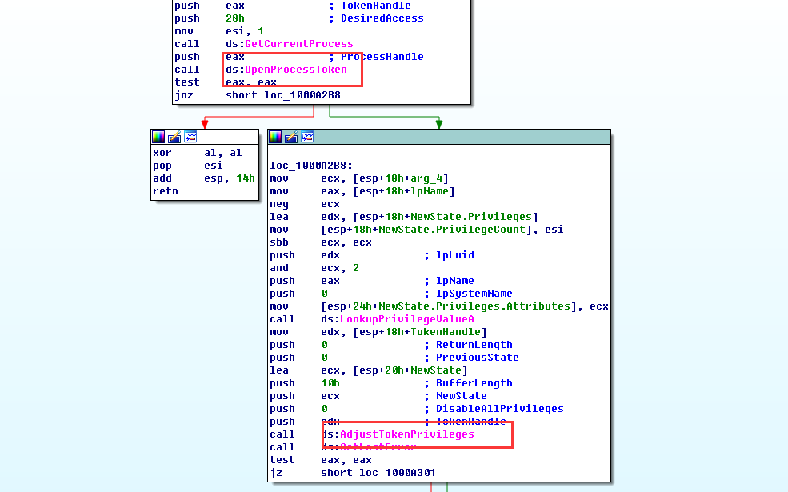Select the 'retn' instruction
Image resolution: width=788 pixels, height=492 pixels.
pyautogui.click(x=166, y=191)
